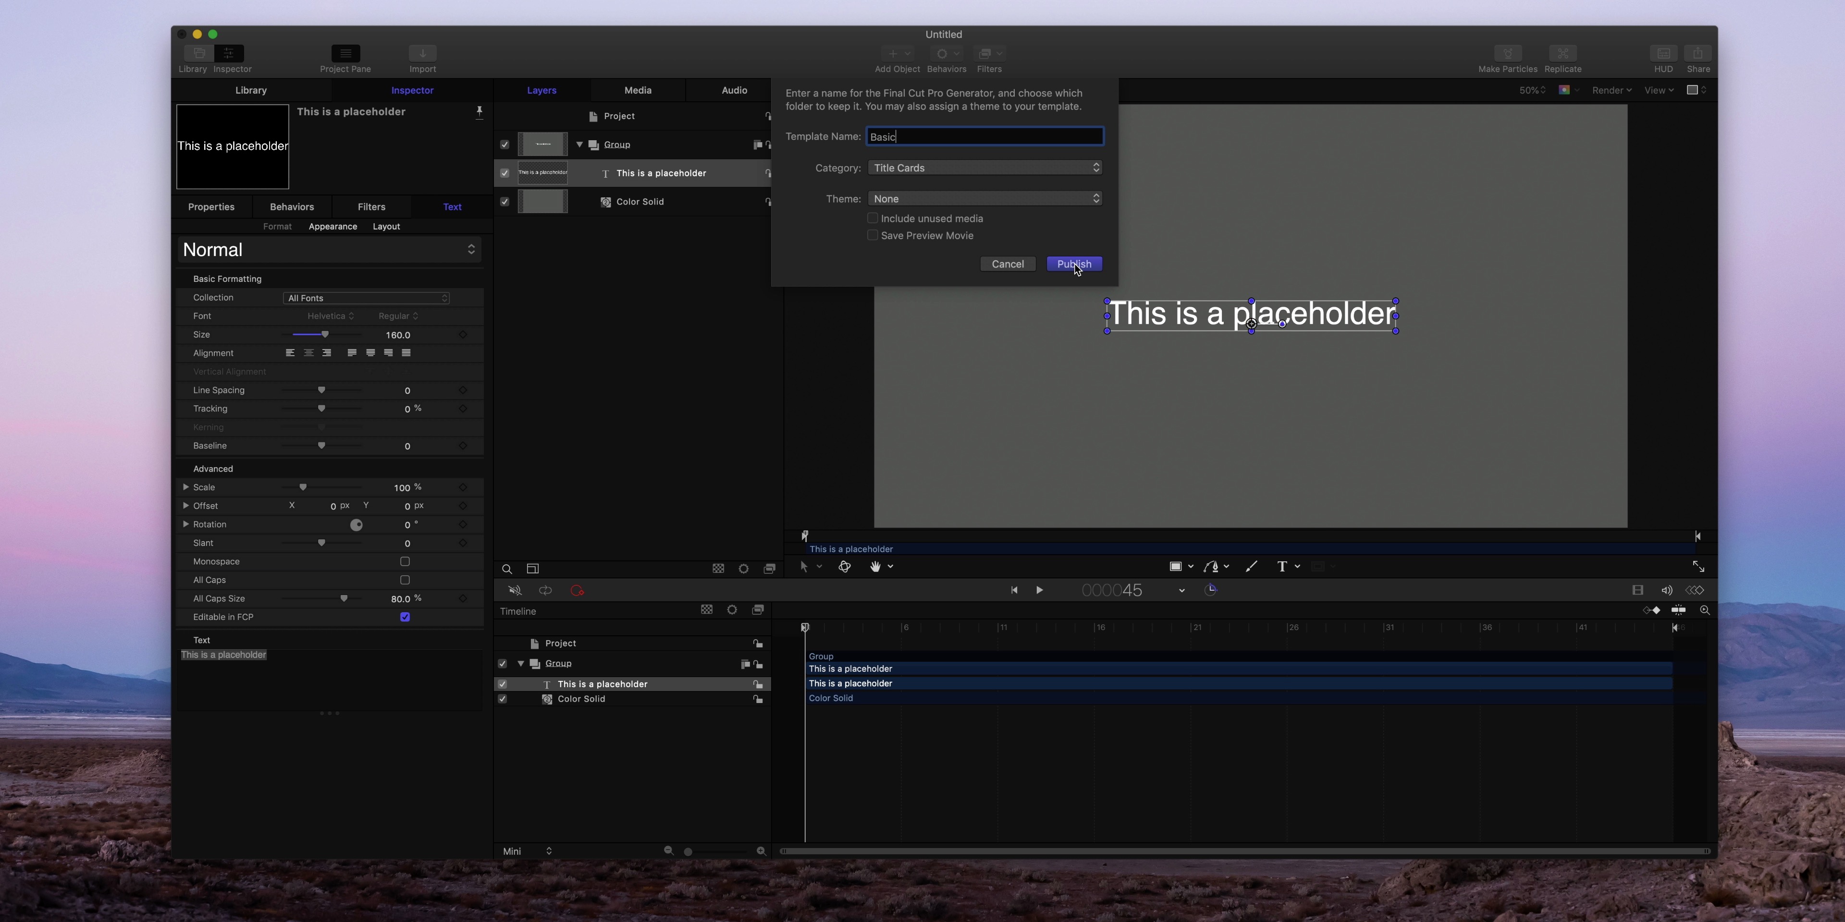The height and width of the screenshot is (922, 1845).
Task: Select the hand Pan tool
Action: 874,566
